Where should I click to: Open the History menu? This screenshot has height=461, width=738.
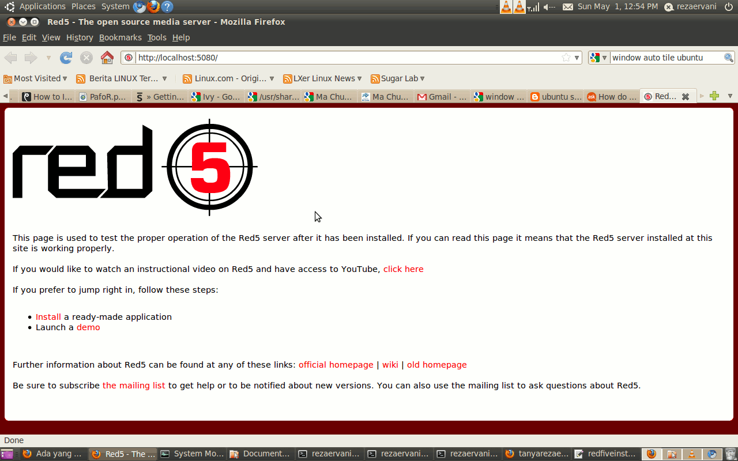[80, 37]
